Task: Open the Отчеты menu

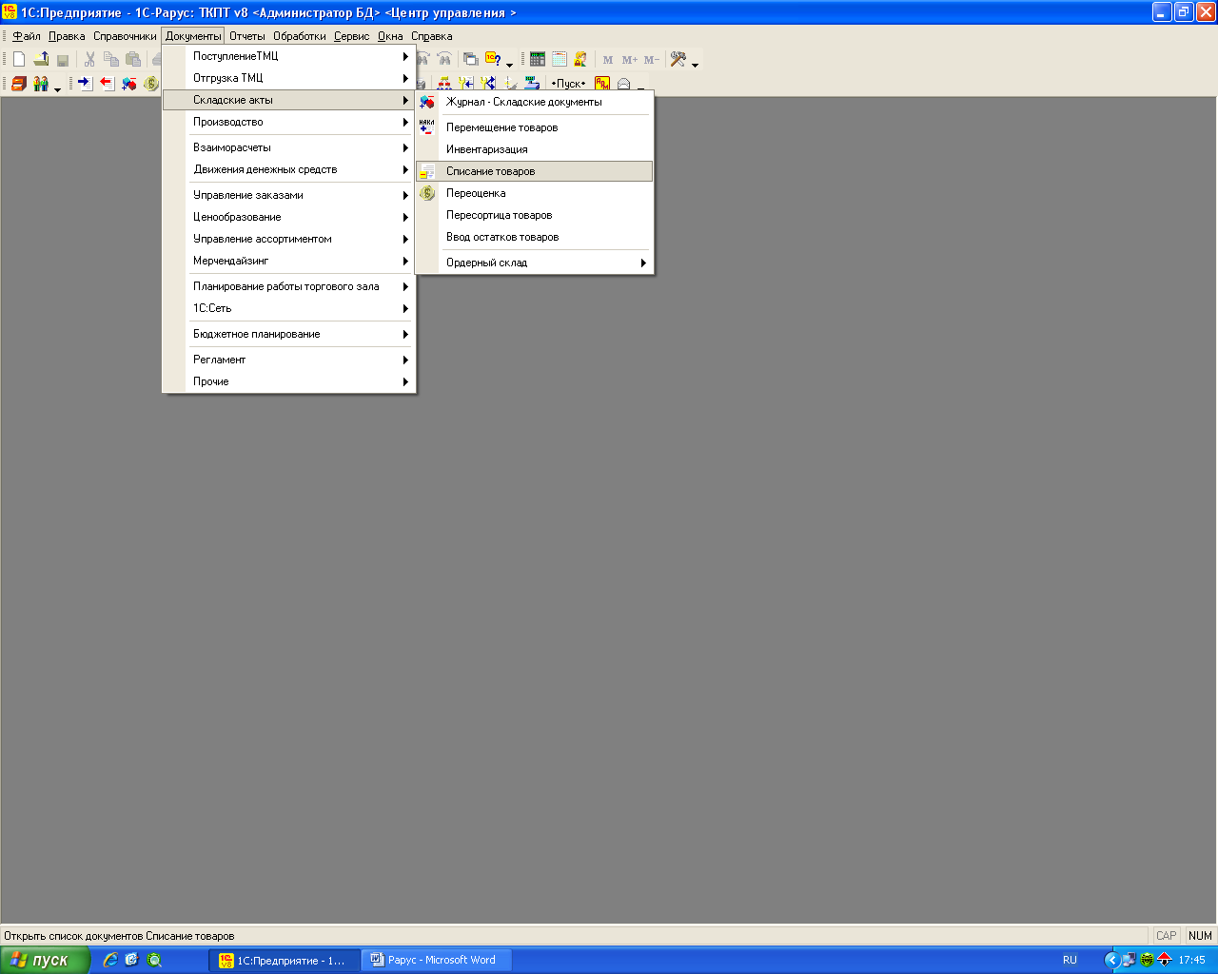Action: click(x=247, y=36)
